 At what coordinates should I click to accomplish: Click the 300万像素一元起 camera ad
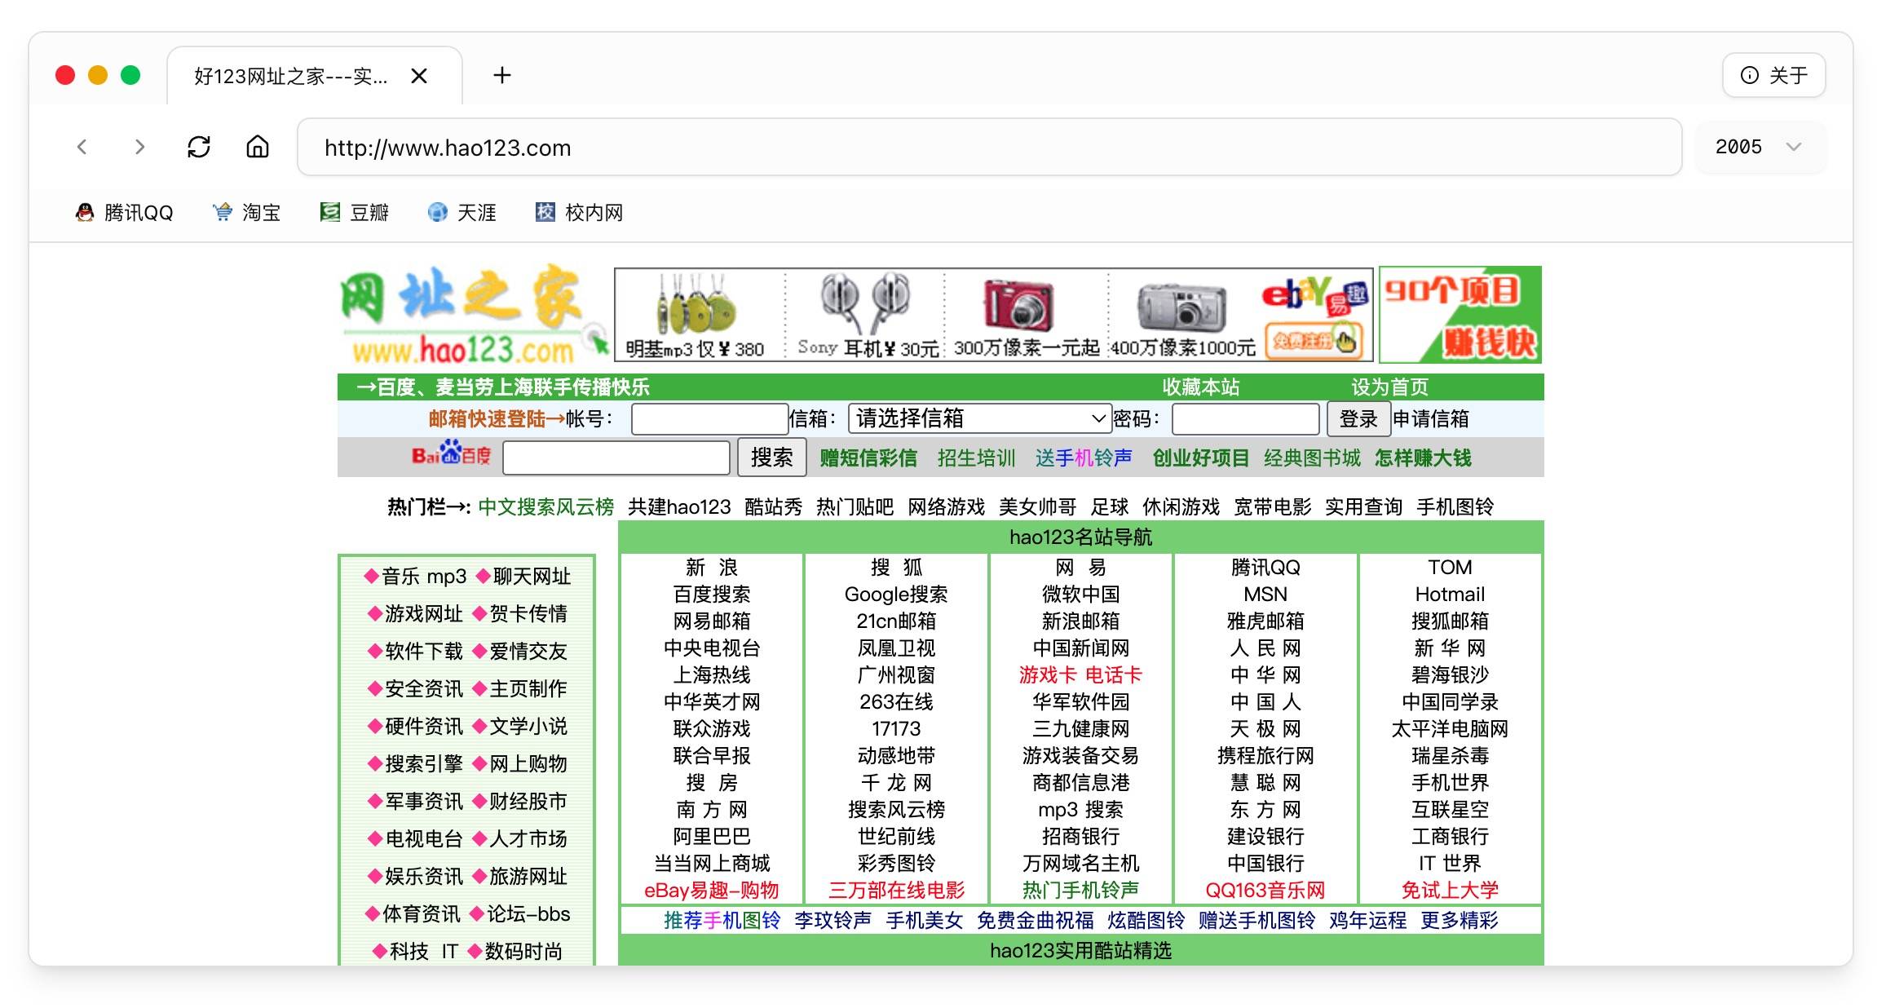coord(1026,315)
